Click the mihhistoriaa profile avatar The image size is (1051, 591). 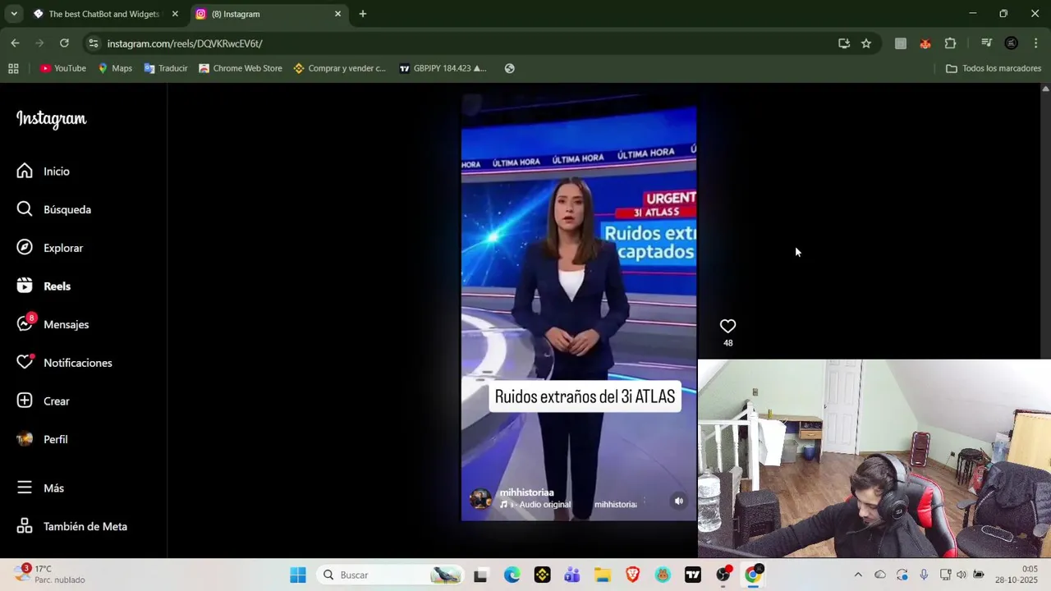[x=480, y=498]
